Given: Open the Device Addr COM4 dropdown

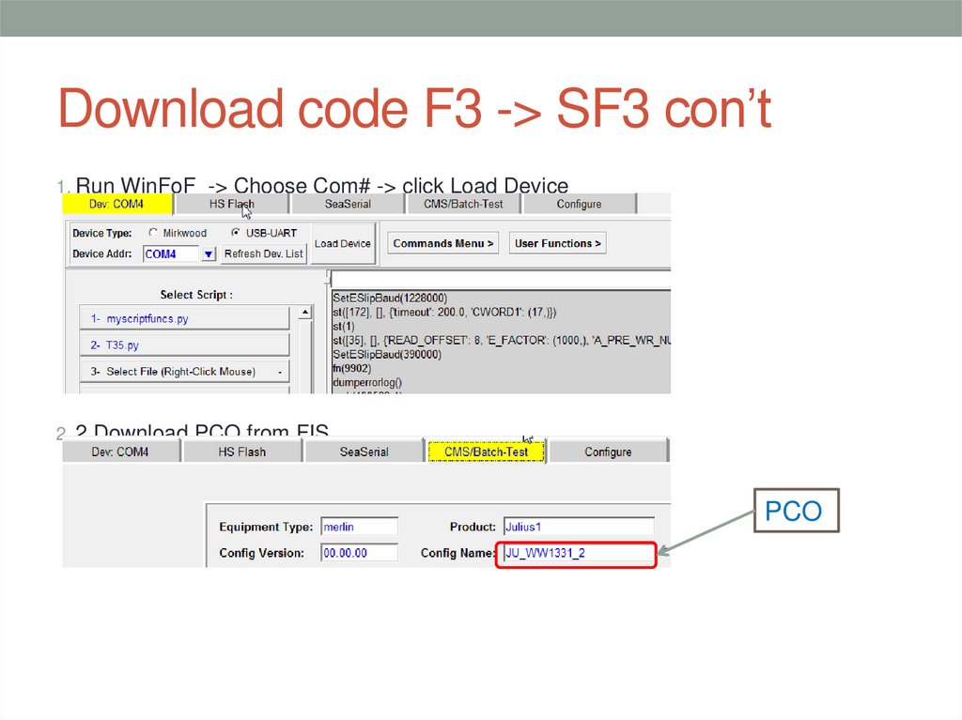Looking at the screenshot, I should pyautogui.click(x=208, y=253).
